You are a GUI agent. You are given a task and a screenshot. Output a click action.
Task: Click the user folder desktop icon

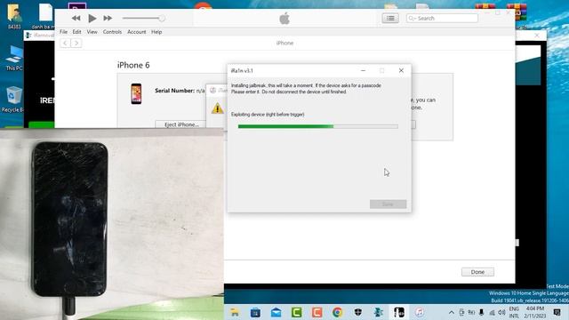tap(14, 16)
